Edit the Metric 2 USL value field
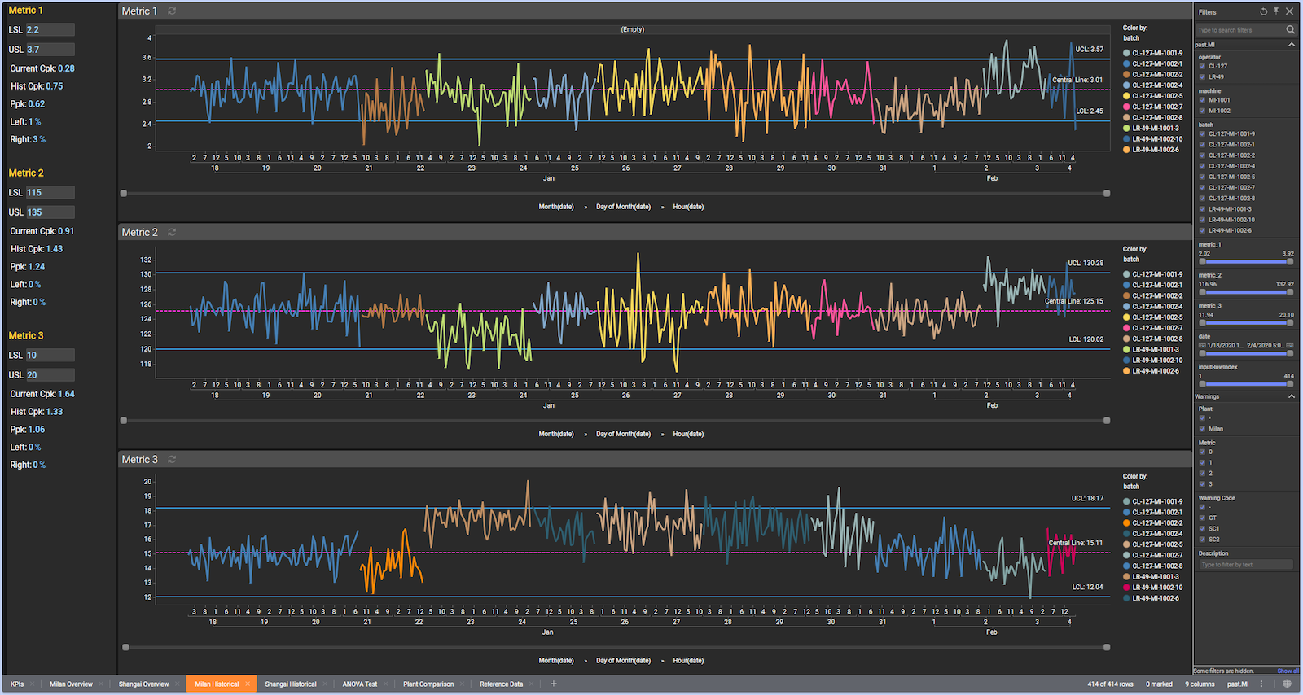The image size is (1303, 695). tap(50, 212)
